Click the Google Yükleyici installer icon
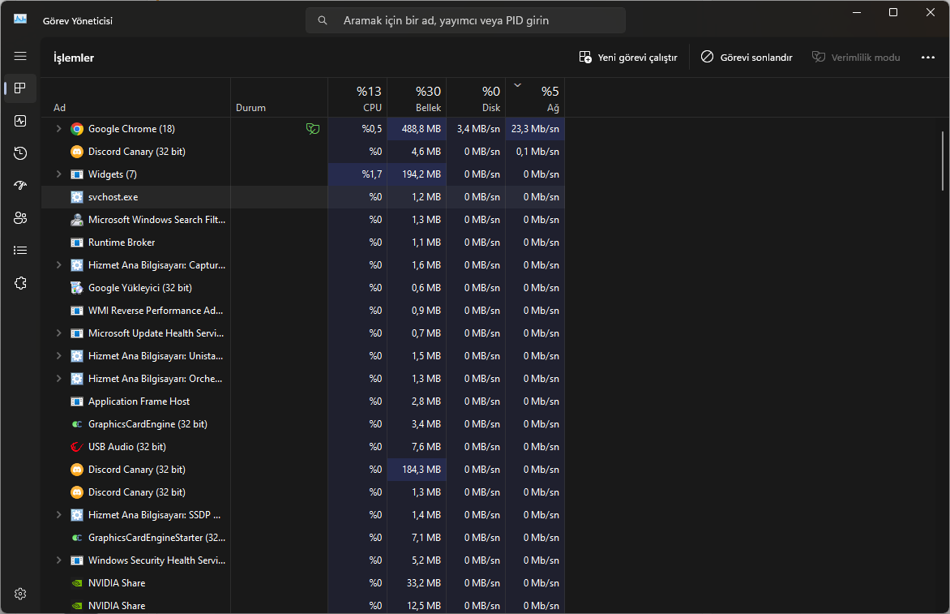Image resolution: width=950 pixels, height=614 pixels. (x=77, y=288)
